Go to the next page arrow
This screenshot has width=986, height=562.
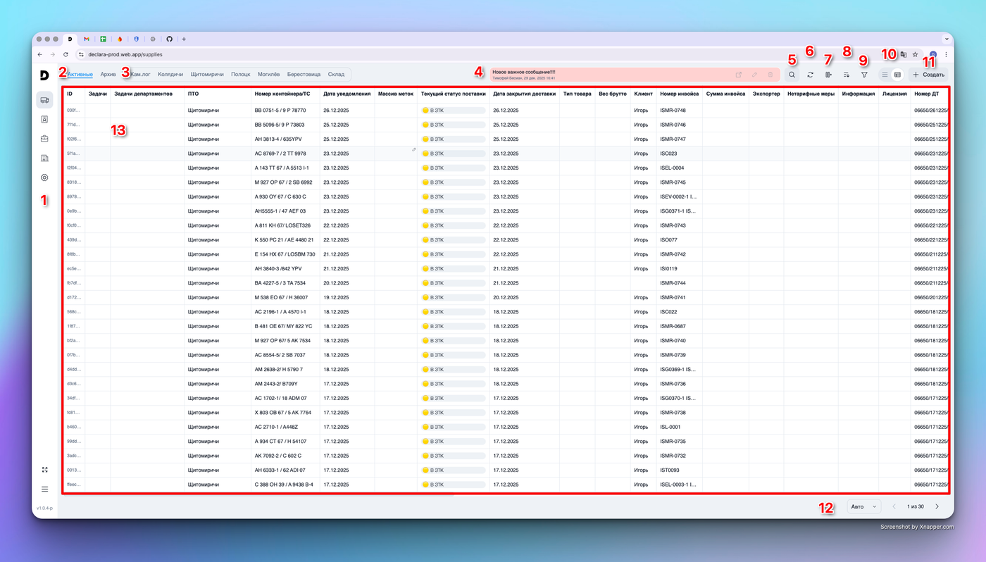937,506
